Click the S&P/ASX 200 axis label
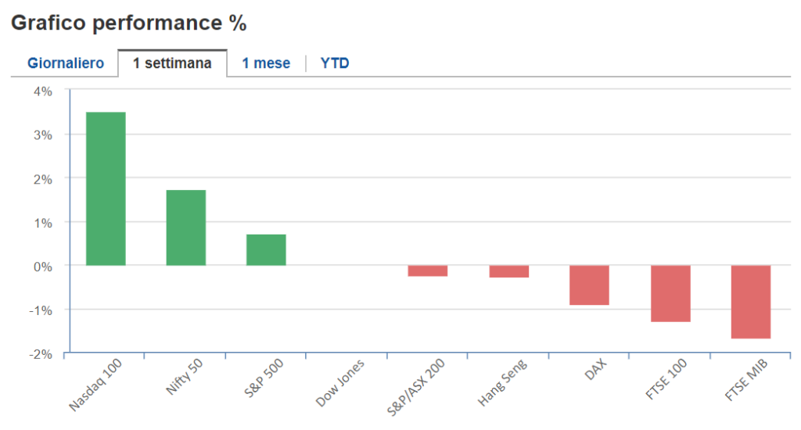Image resolution: width=801 pixels, height=430 pixels. click(416, 387)
